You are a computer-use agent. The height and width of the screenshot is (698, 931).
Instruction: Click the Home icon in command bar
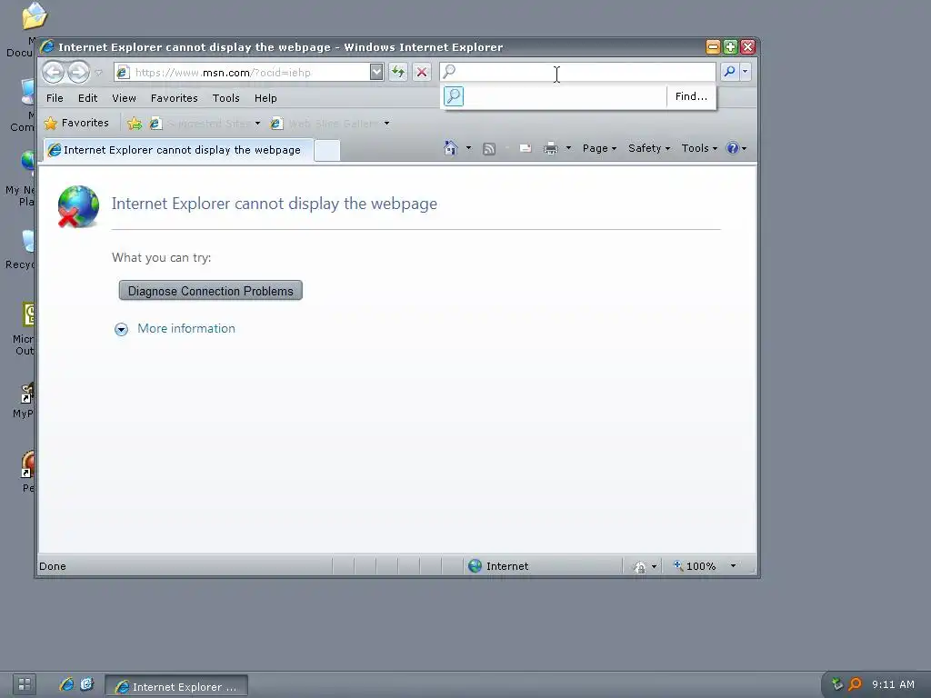(451, 148)
